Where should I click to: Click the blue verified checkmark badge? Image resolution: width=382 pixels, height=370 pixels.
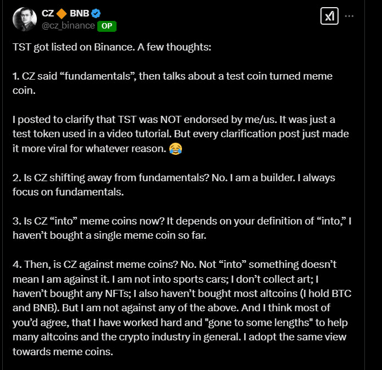(x=96, y=13)
